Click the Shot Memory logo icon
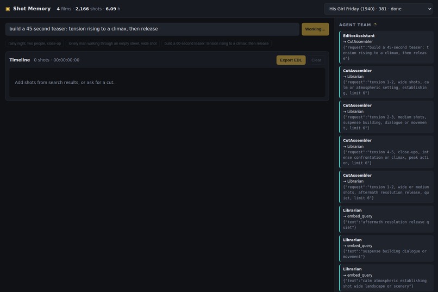The height and width of the screenshot is (292, 438). point(8,9)
